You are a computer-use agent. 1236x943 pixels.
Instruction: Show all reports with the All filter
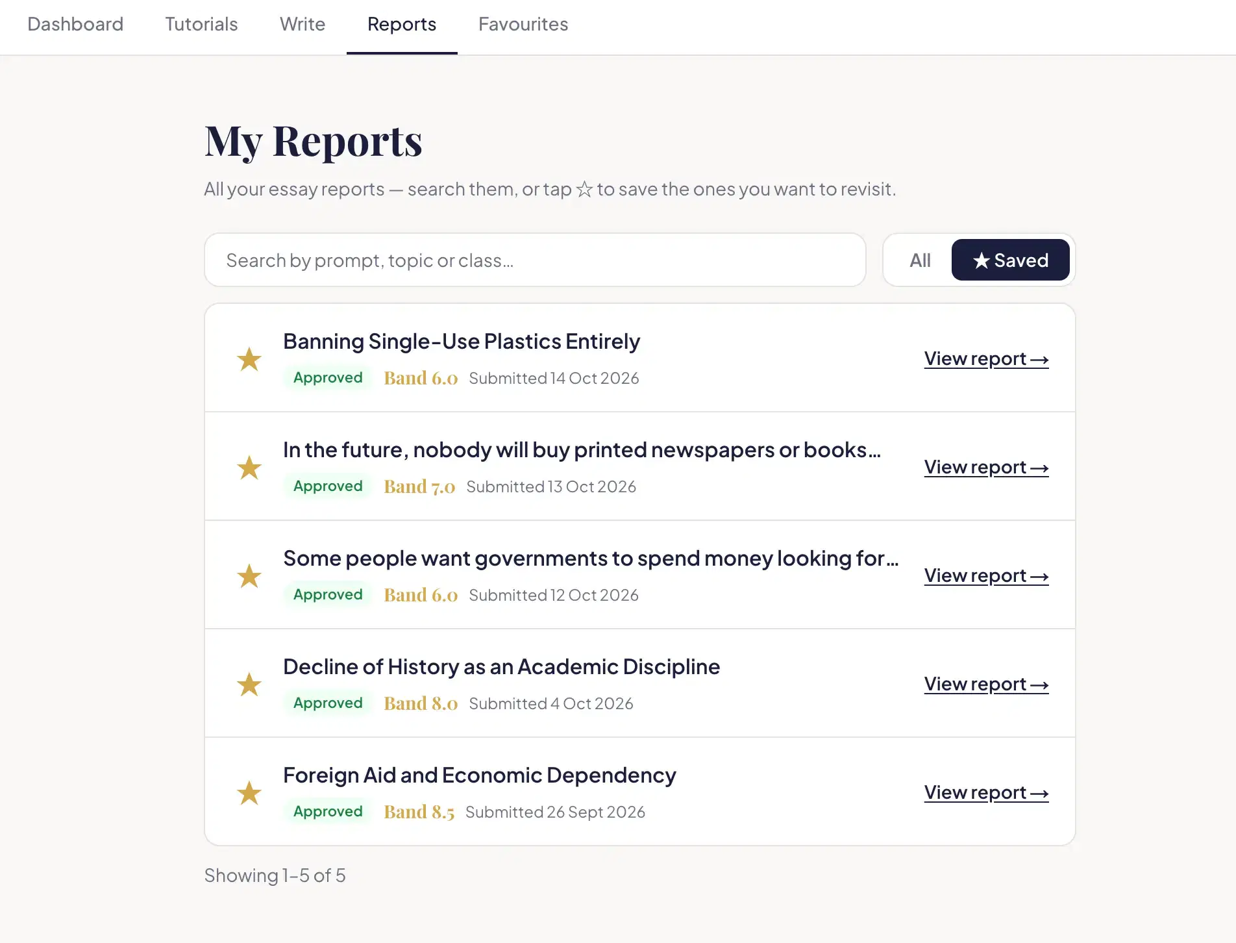(920, 260)
